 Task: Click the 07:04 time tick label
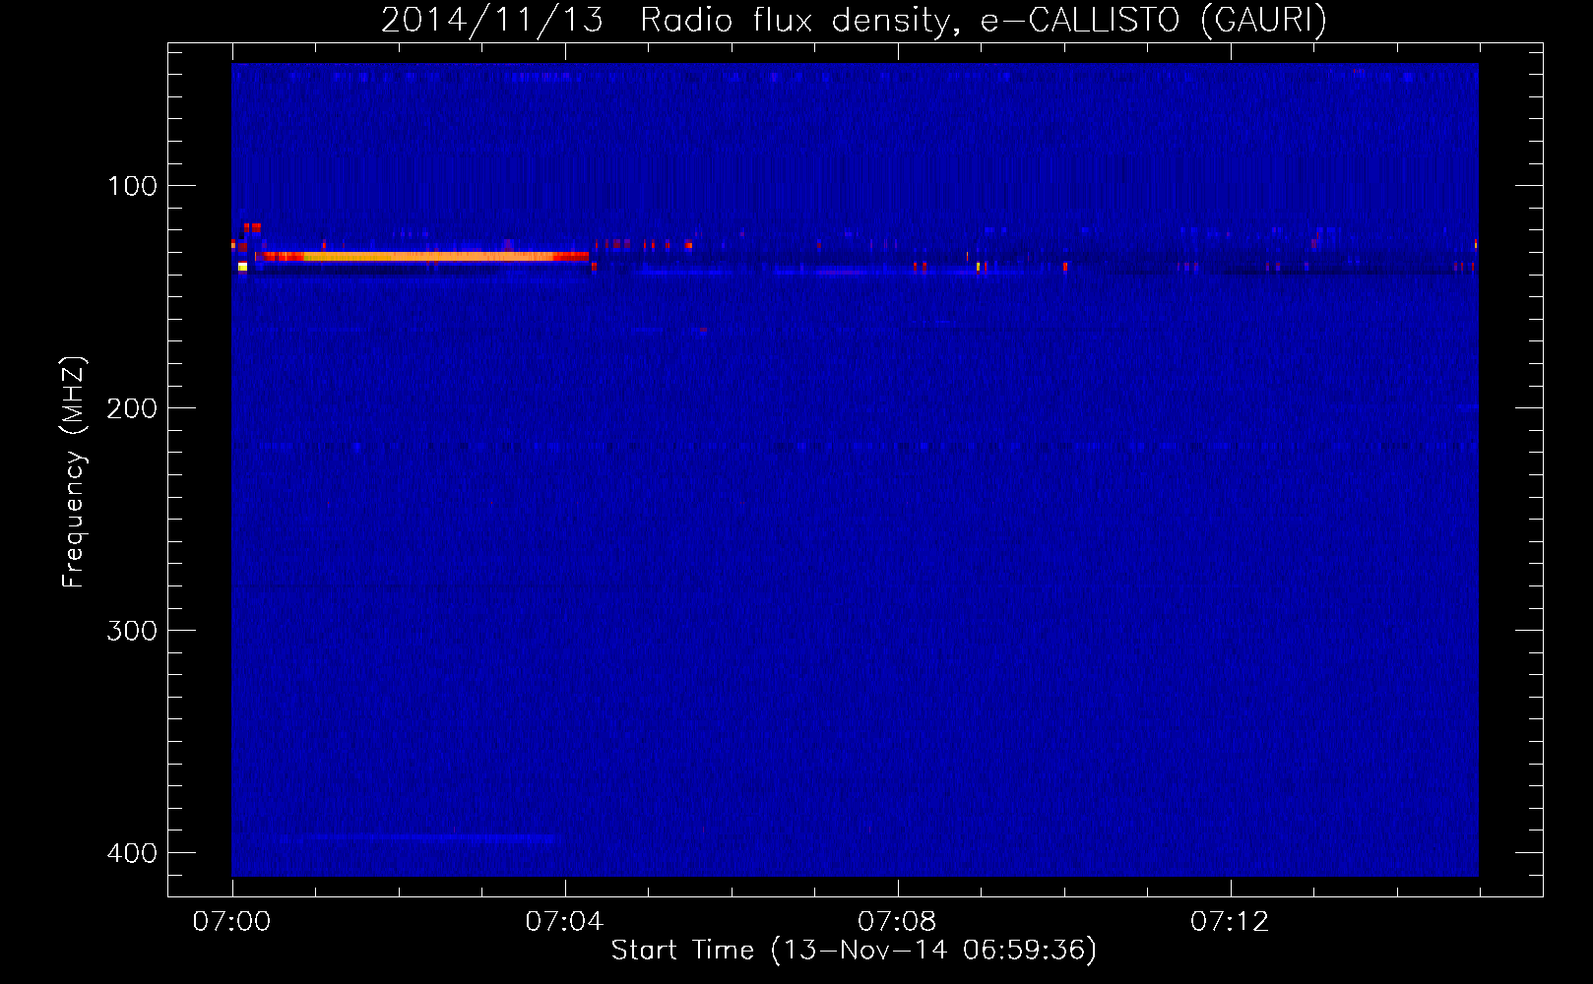coord(564,922)
